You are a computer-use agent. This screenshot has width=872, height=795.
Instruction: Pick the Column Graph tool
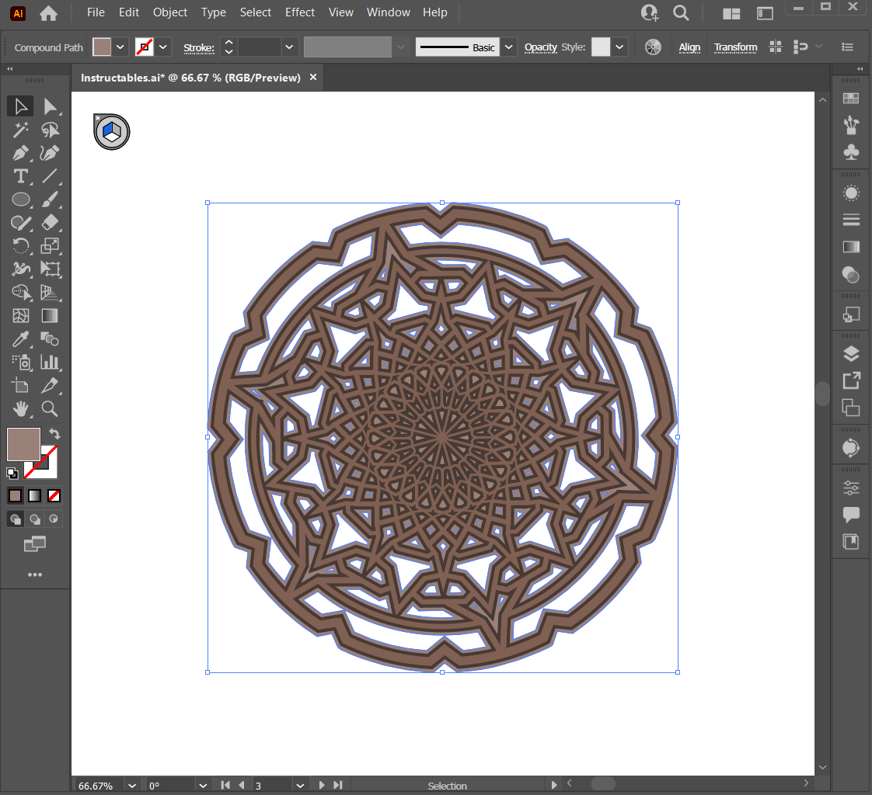pyautogui.click(x=50, y=363)
